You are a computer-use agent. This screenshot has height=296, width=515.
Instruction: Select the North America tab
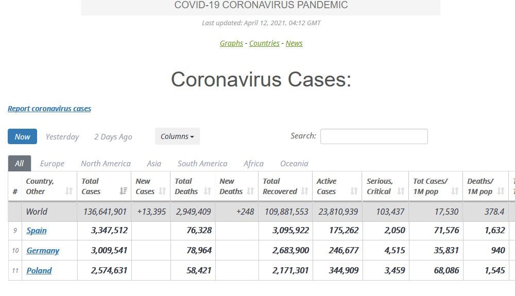(x=106, y=164)
